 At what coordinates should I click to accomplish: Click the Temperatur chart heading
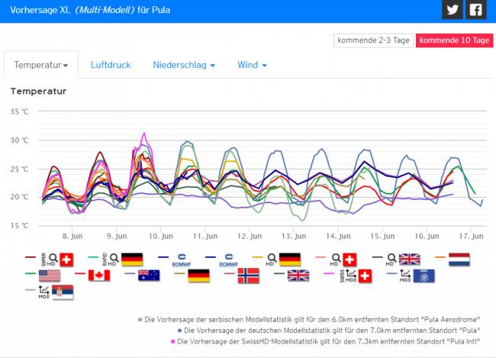(38, 91)
